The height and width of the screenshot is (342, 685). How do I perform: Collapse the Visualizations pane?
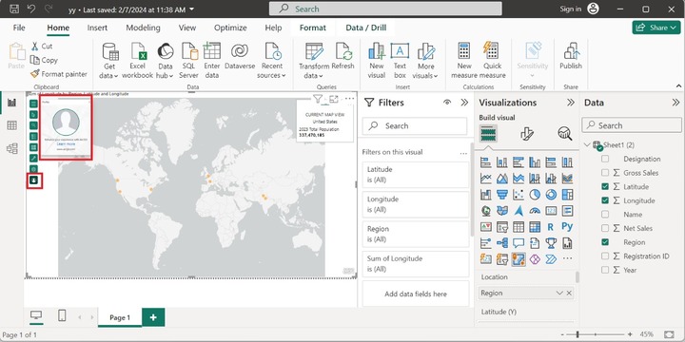coord(571,103)
